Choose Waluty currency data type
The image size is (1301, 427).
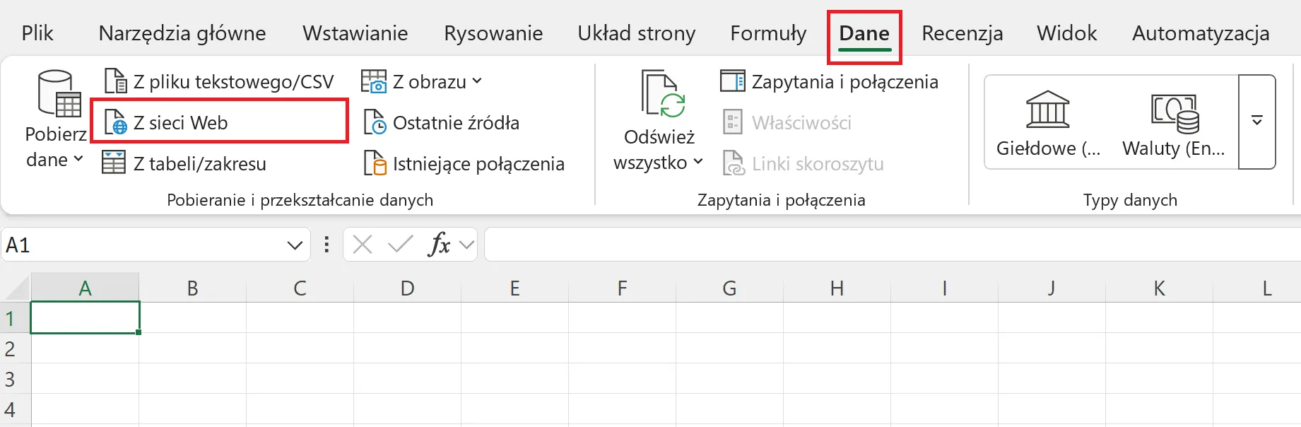pos(1173,122)
